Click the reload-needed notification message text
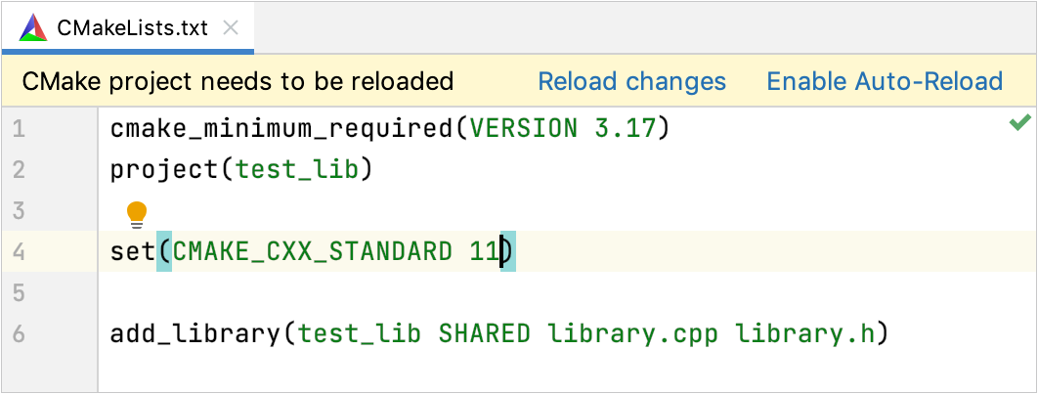1038x394 pixels. coord(238,81)
